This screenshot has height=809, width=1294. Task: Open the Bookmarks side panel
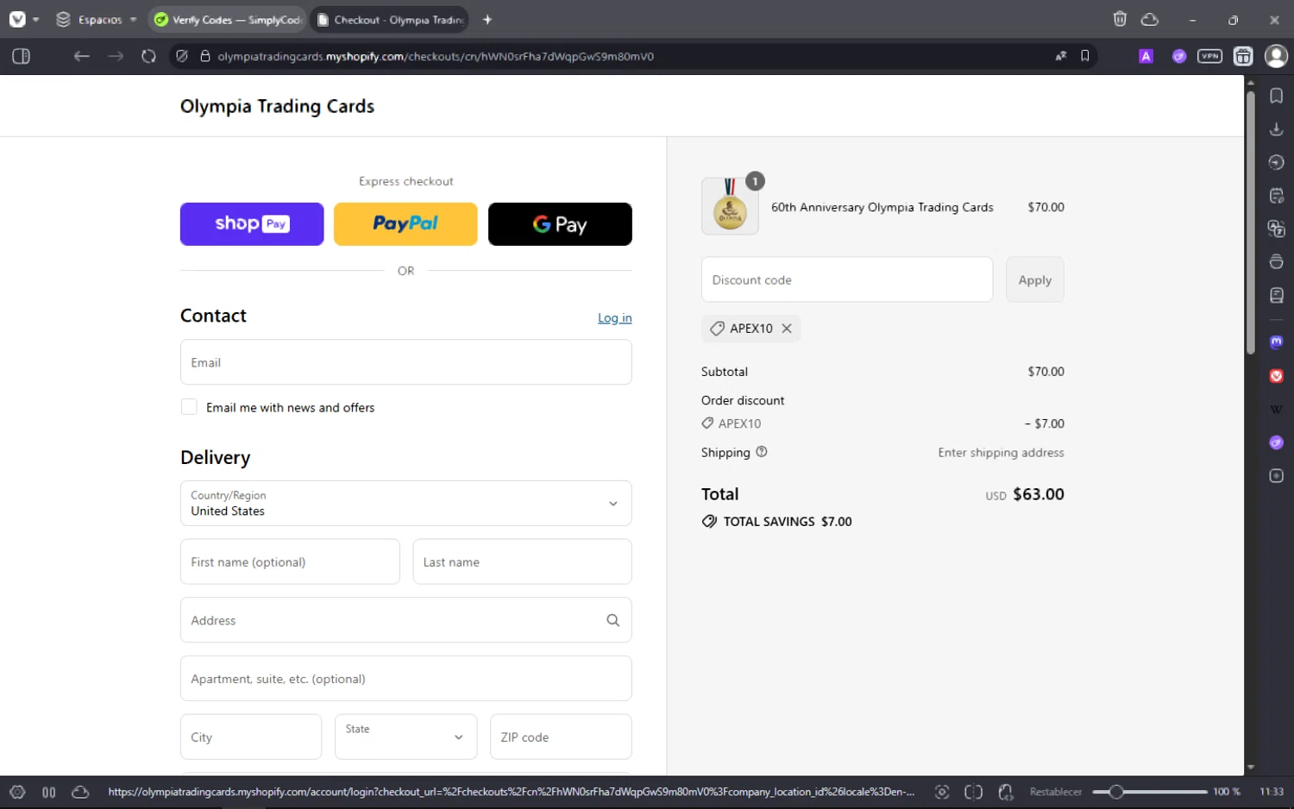tap(1277, 96)
